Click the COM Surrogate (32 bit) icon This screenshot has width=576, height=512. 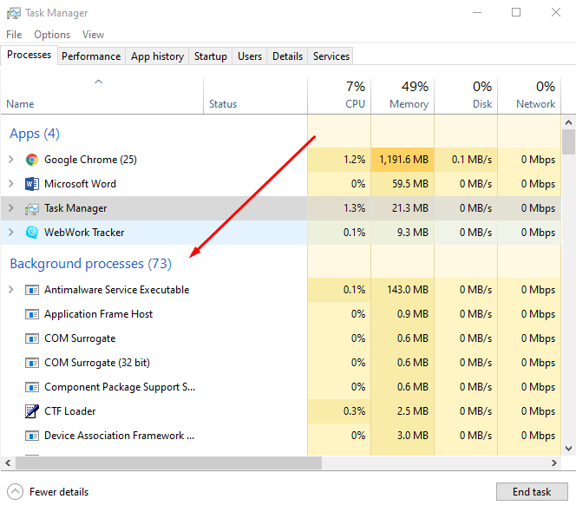coord(32,363)
